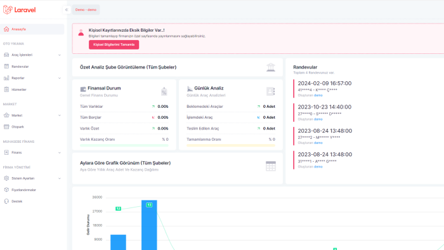The image size is (444, 250).
Task: Click the Market basket icon
Action: [x=6, y=115]
